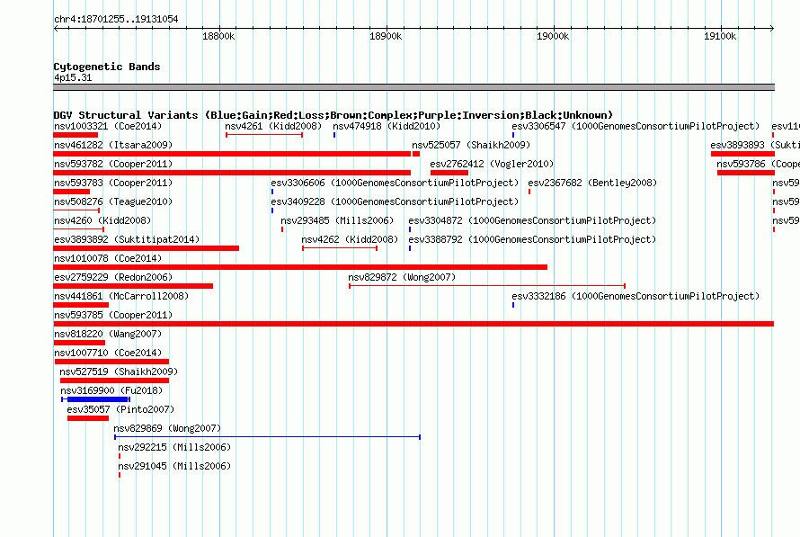
Task: Select the long red nsv593785 loss bar
Action: coord(413,324)
